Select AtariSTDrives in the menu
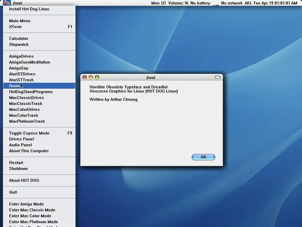Viewport: 302px width, 227px height. tap(39, 74)
